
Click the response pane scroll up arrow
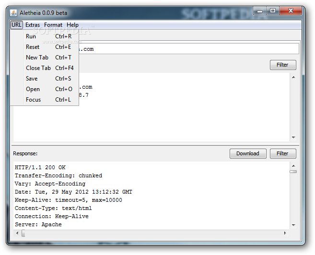pyautogui.click(x=293, y=166)
